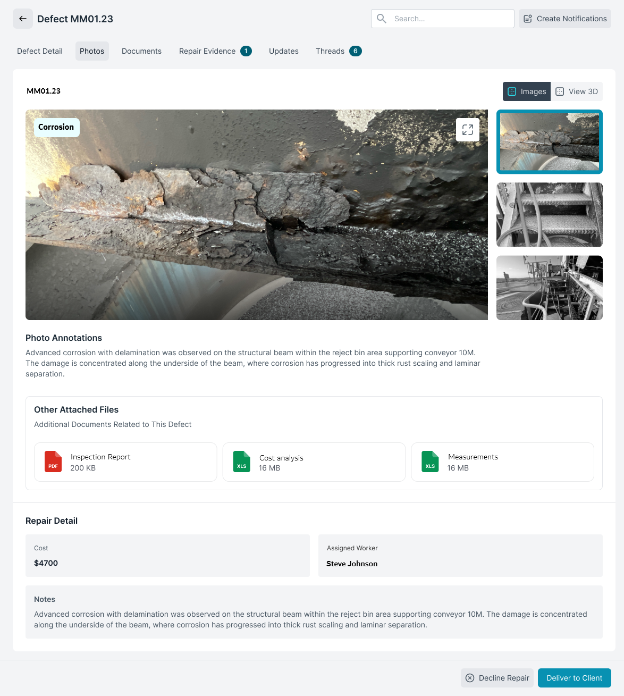Expand the corrosion photo to fullscreen
The image size is (624, 696).
coord(467,129)
